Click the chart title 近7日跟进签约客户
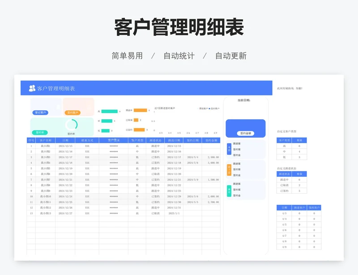The height and width of the screenshot is (275, 358). coord(165,108)
